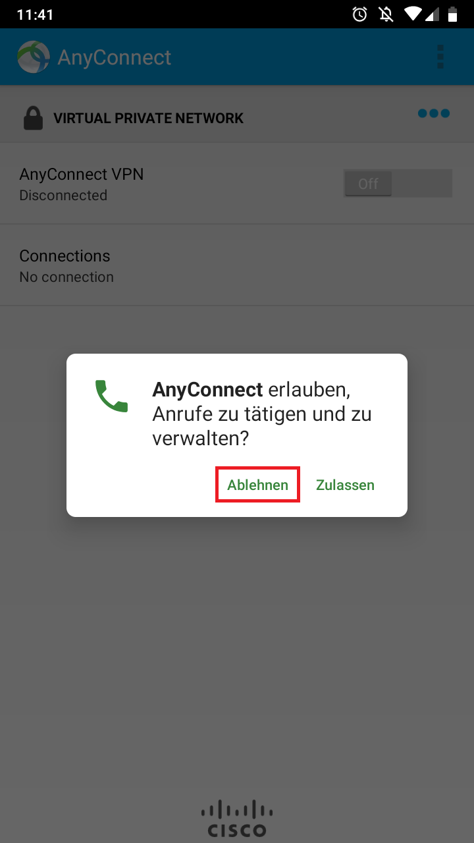Tap the Ablehnen button in dialog
Image resolution: width=474 pixels, height=843 pixels.
click(x=257, y=485)
